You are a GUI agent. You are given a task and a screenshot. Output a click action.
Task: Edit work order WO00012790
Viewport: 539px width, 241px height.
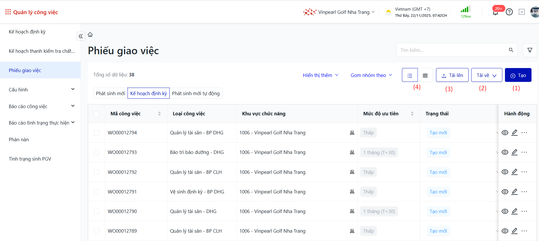point(514,211)
